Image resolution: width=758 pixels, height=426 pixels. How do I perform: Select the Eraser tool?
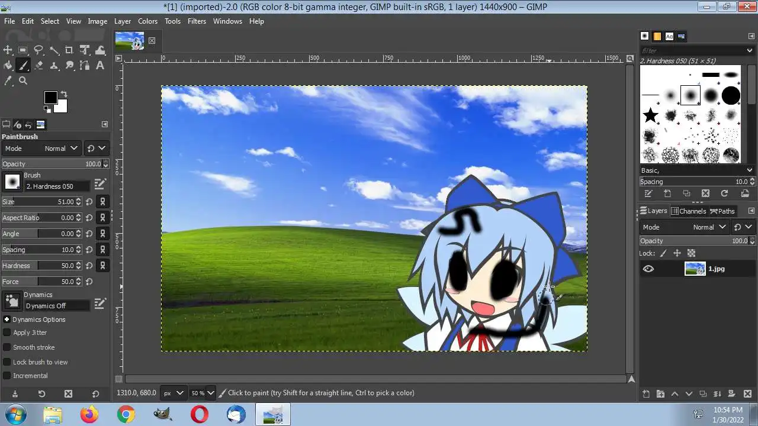tap(38, 66)
